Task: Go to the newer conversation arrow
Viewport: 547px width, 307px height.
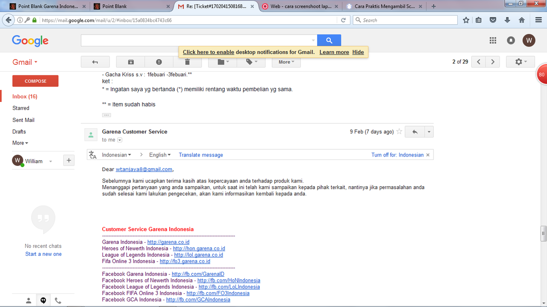Action: [479, 62]
